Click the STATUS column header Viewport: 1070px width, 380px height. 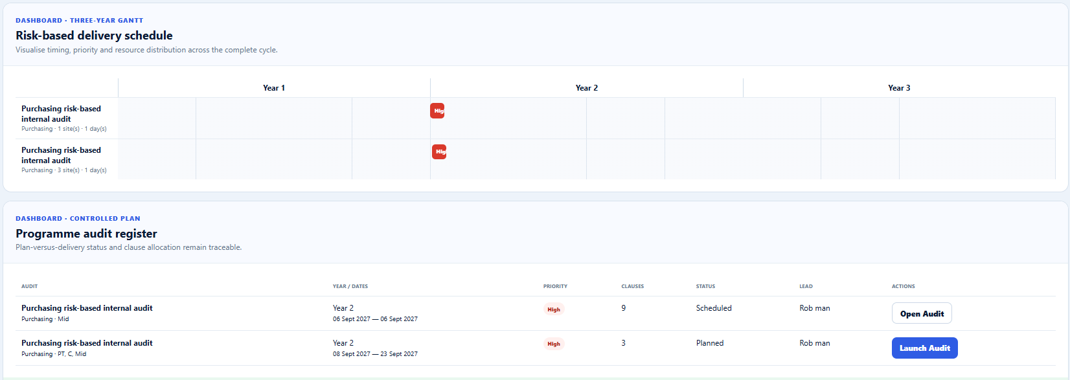point(705,286)
